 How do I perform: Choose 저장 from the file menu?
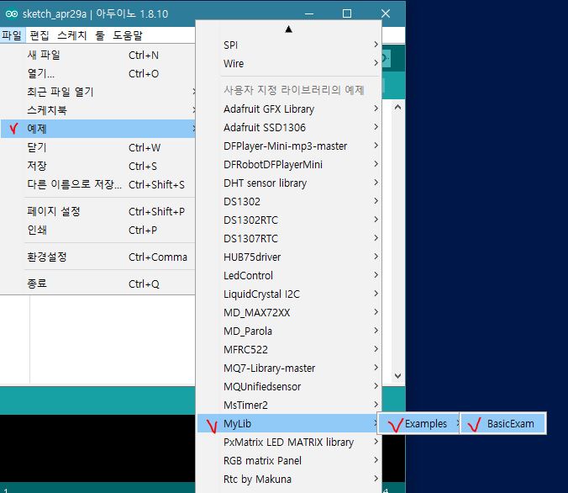(x=97, y=166)
